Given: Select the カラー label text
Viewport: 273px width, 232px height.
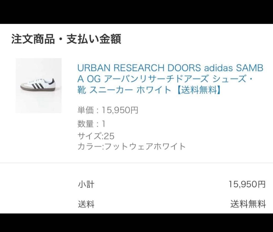Looking at the screenshot, I should pyautogui.click(x=88, y=146).
